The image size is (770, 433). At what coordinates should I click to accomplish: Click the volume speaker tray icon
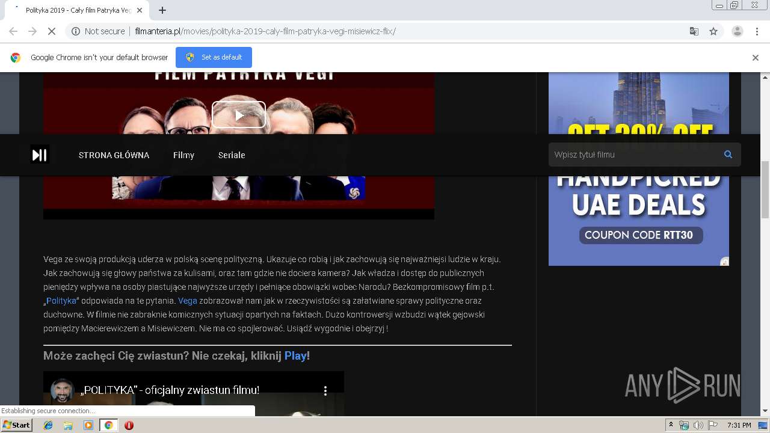tap(698, 425)
